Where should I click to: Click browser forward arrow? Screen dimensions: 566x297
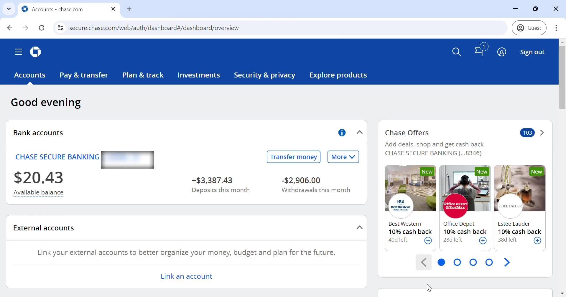(x=26, y=28)
